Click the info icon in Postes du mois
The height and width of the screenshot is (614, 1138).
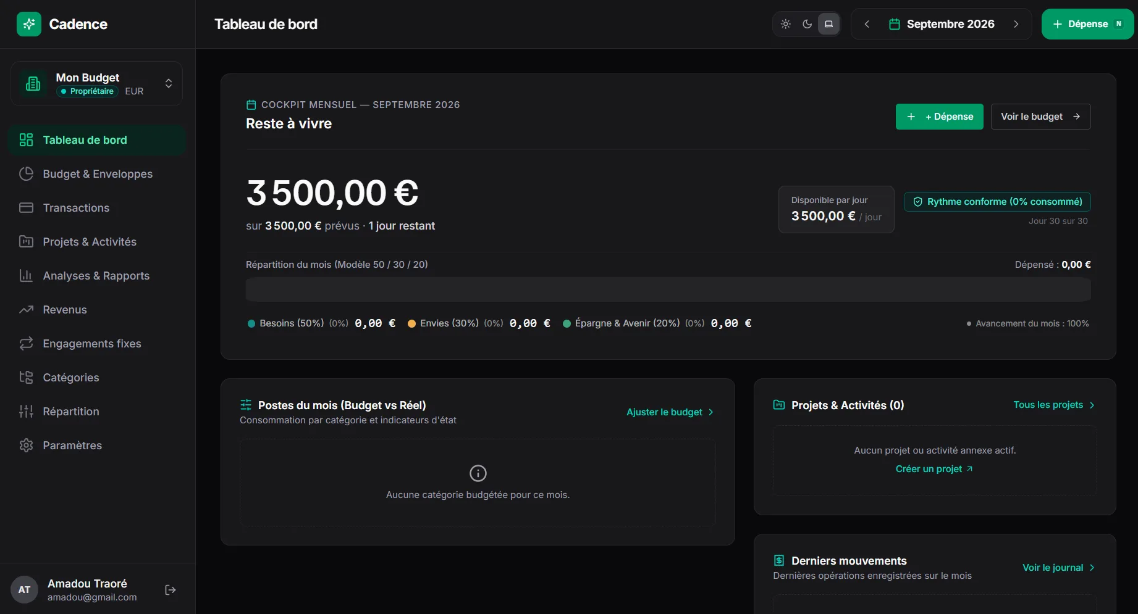[x=478, y=473]
